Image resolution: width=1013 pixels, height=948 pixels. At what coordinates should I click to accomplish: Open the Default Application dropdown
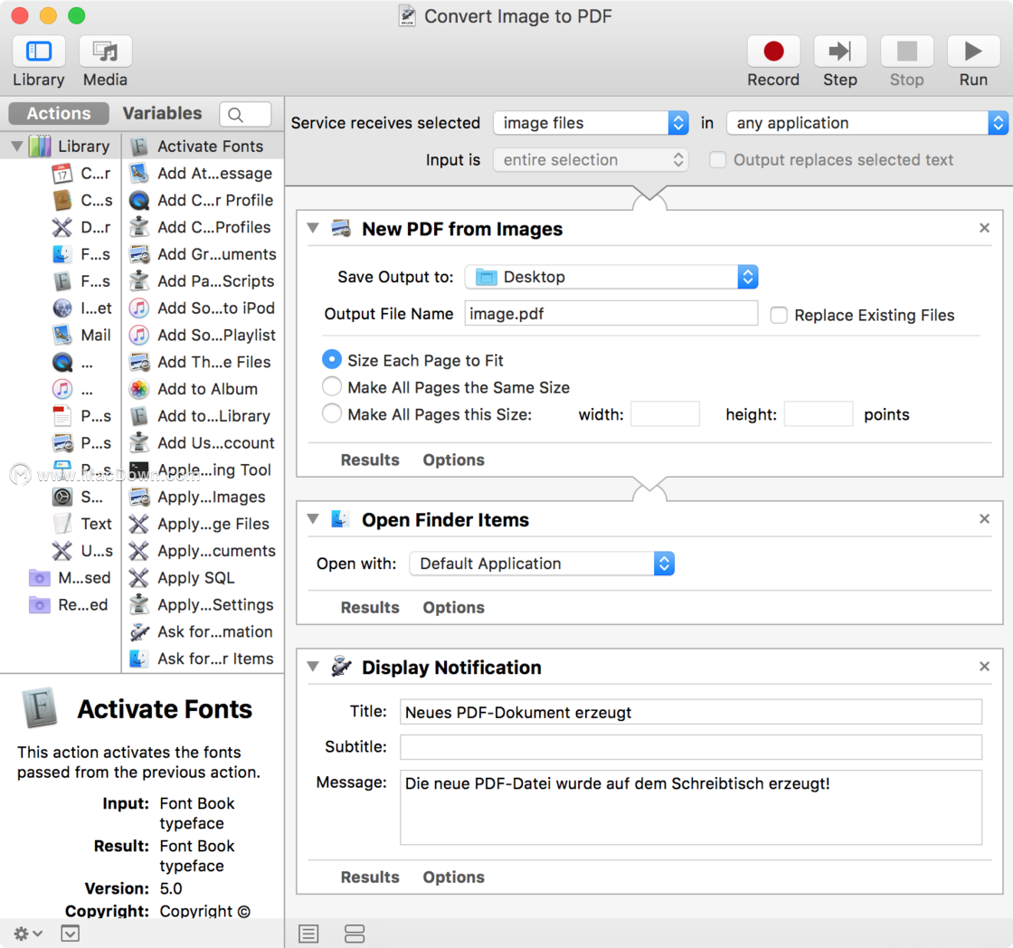[x=542, y=564]
